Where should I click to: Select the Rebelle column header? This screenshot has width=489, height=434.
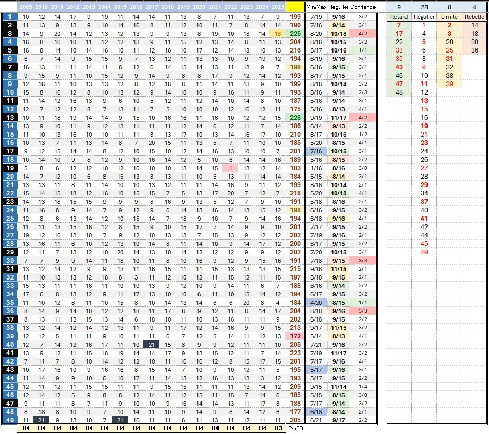pyautogui.click(x=474, y=17)
